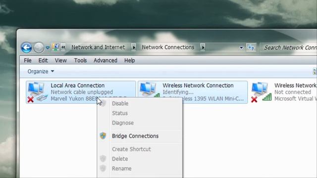Open the Tools menu
Image resolution: width=317 pixels, height=178 pixels.
click(80, 60)
